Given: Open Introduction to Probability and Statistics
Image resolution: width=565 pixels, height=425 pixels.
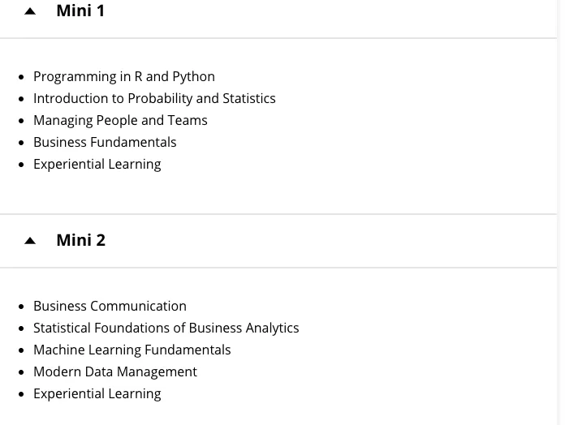Looking at the screenshot, I should 154,98.
